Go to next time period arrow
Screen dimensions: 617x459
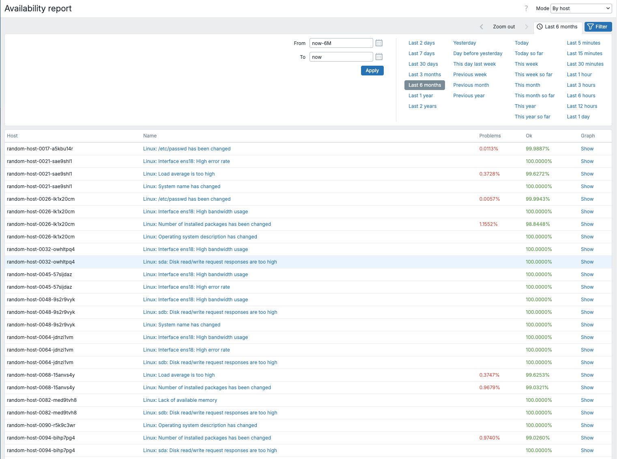tap(527, 27)
